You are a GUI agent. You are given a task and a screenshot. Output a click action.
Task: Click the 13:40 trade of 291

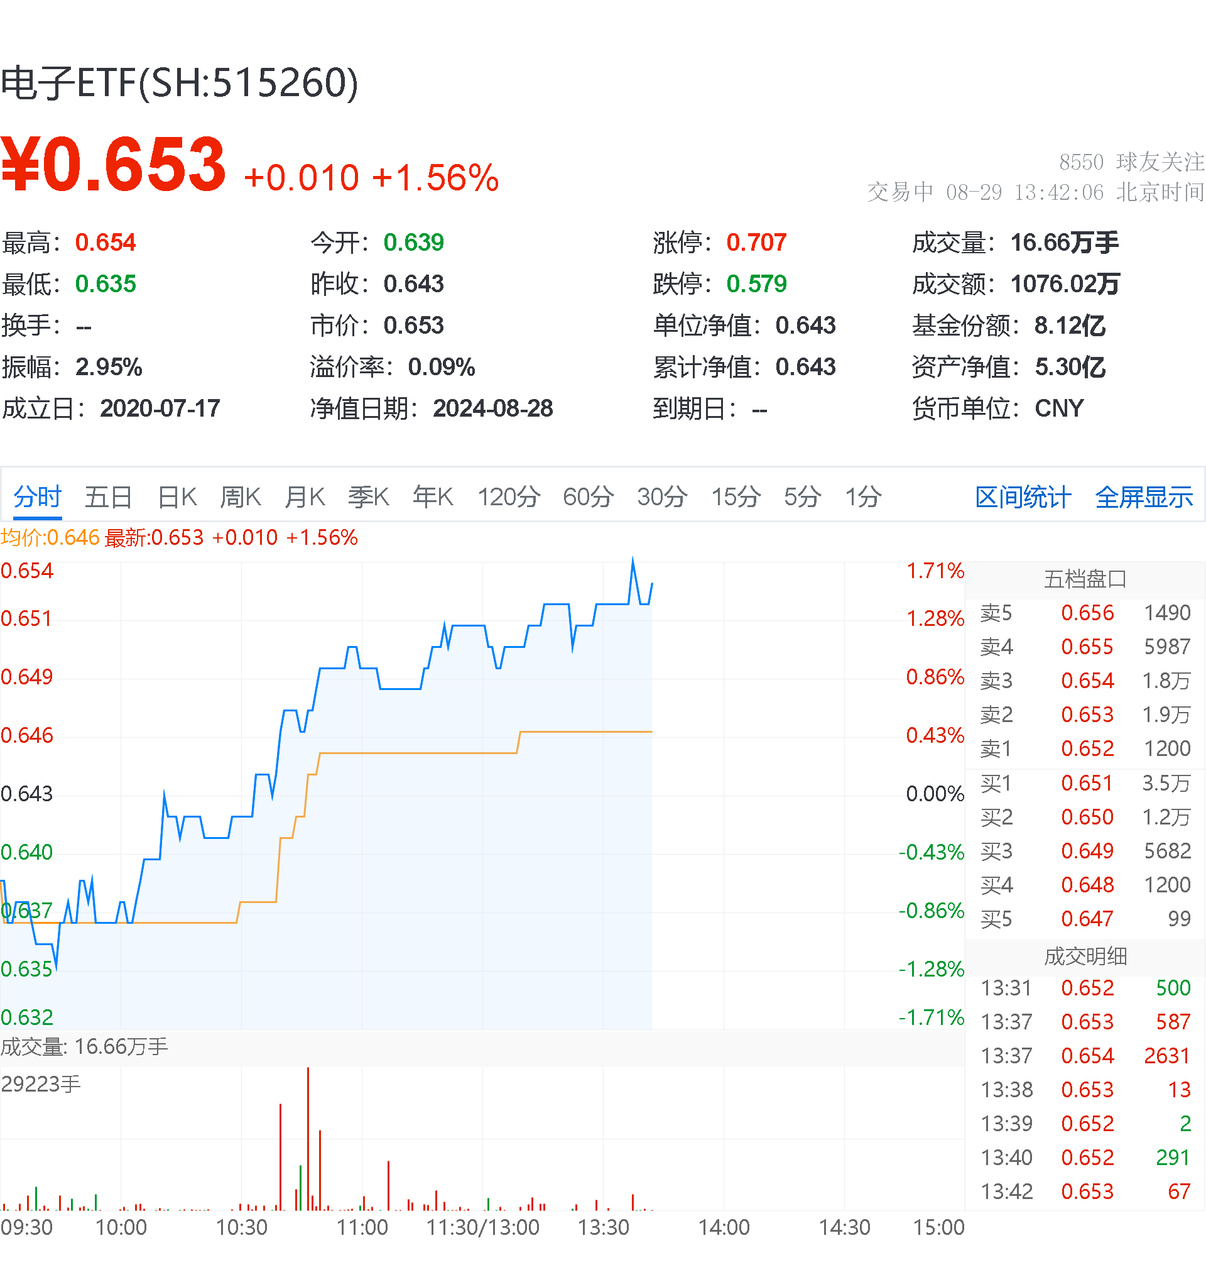click(1085, 1158)
